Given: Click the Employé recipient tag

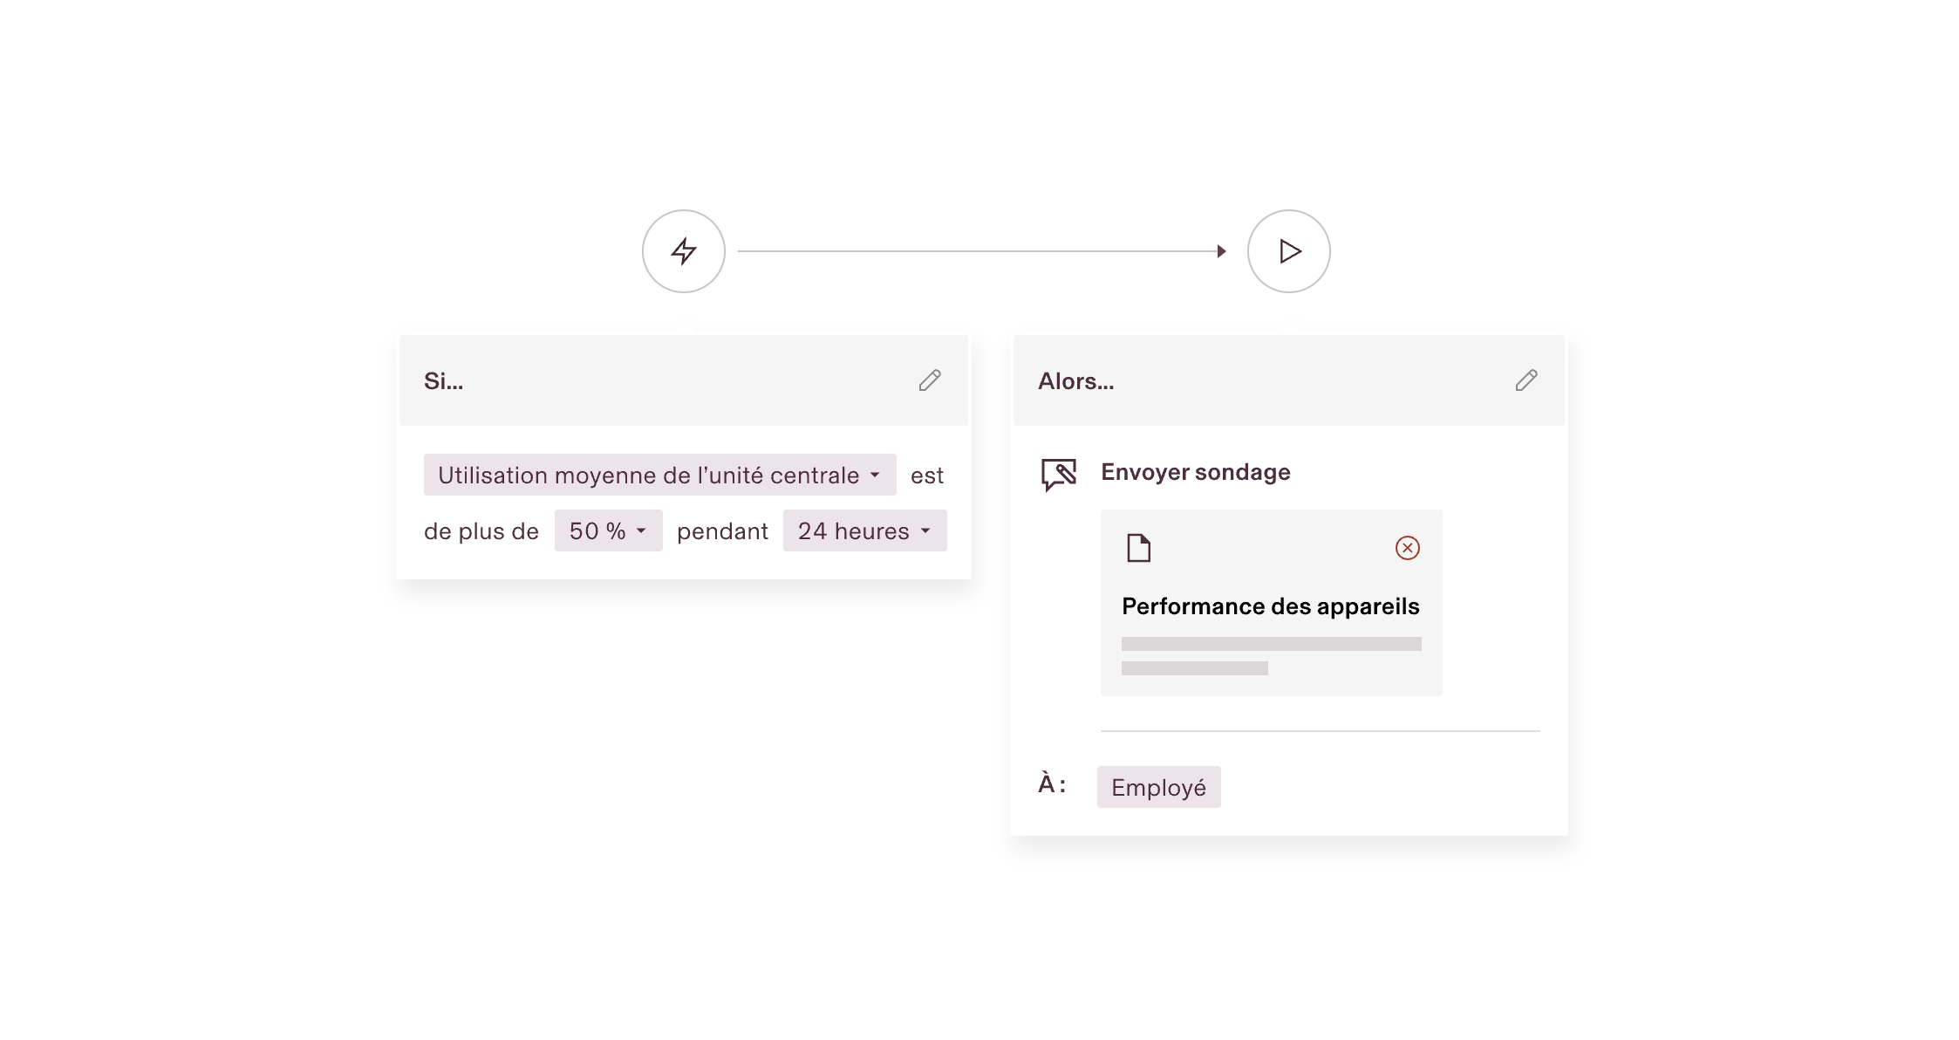Looking at the screenshot, I should coord(1158,786).
